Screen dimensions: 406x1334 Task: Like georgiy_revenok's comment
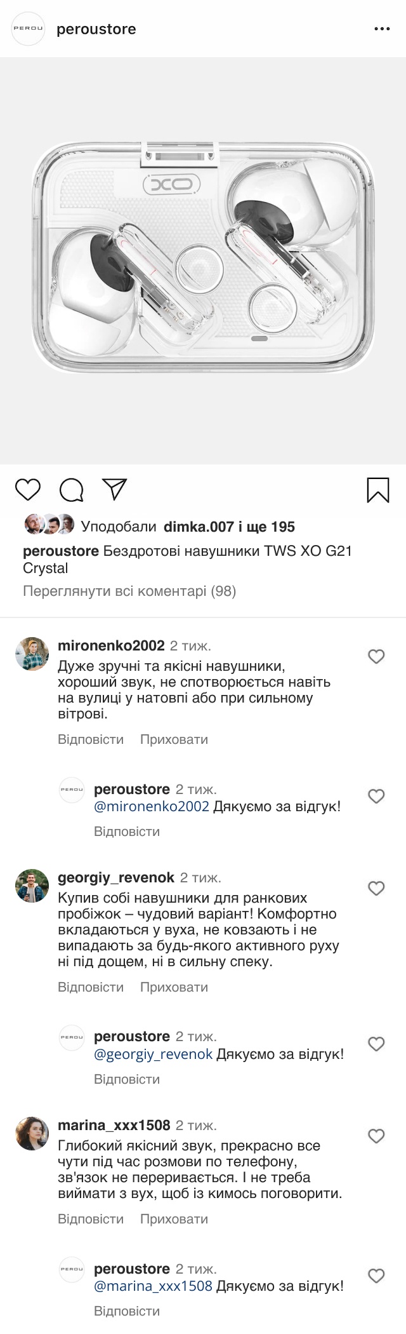coord(377,888)
